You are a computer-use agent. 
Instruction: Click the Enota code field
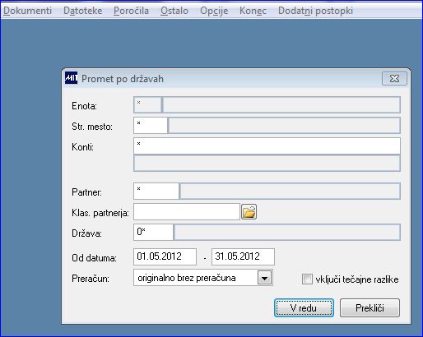(147, 104)
